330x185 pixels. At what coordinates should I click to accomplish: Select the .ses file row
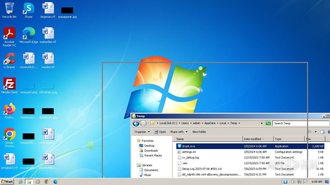250,163
